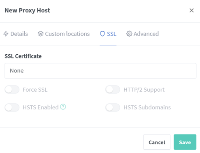200x153 pixels.
Task: Go to the Advanced tab label
Action: (146, 34)
